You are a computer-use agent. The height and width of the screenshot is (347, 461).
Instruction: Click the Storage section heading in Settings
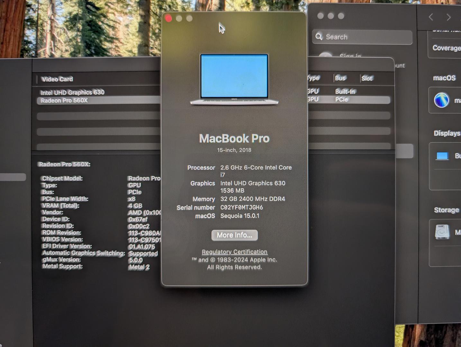point(447,210)
